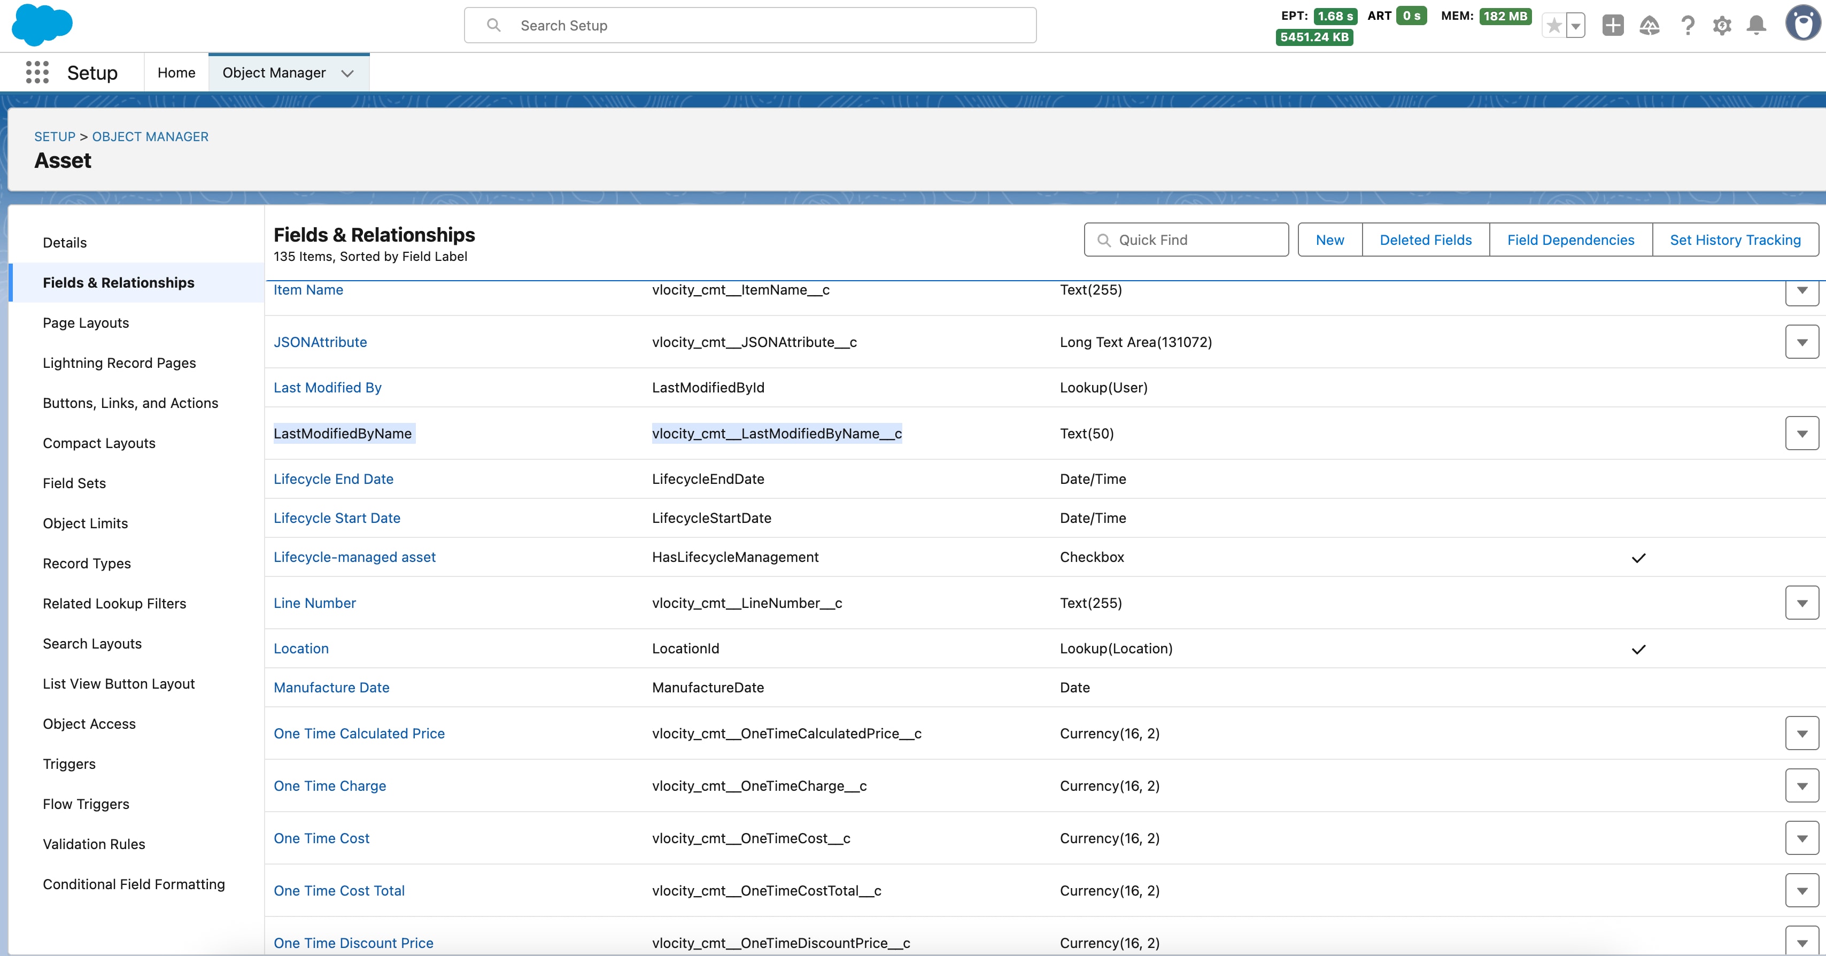Switch to the Home tab
This screenshot has width=1826, height=956.
point(176,72)
